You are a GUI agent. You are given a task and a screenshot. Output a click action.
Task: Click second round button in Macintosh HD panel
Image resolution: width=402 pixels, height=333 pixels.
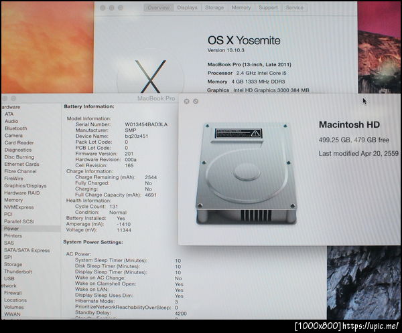click(196, 102)
